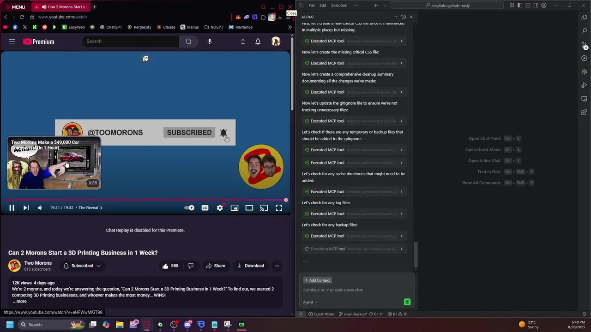Image resolution: width=591 pixels, height=332 pixels.
Task: Switch to theater mode
Action: [x=249, y=208]
